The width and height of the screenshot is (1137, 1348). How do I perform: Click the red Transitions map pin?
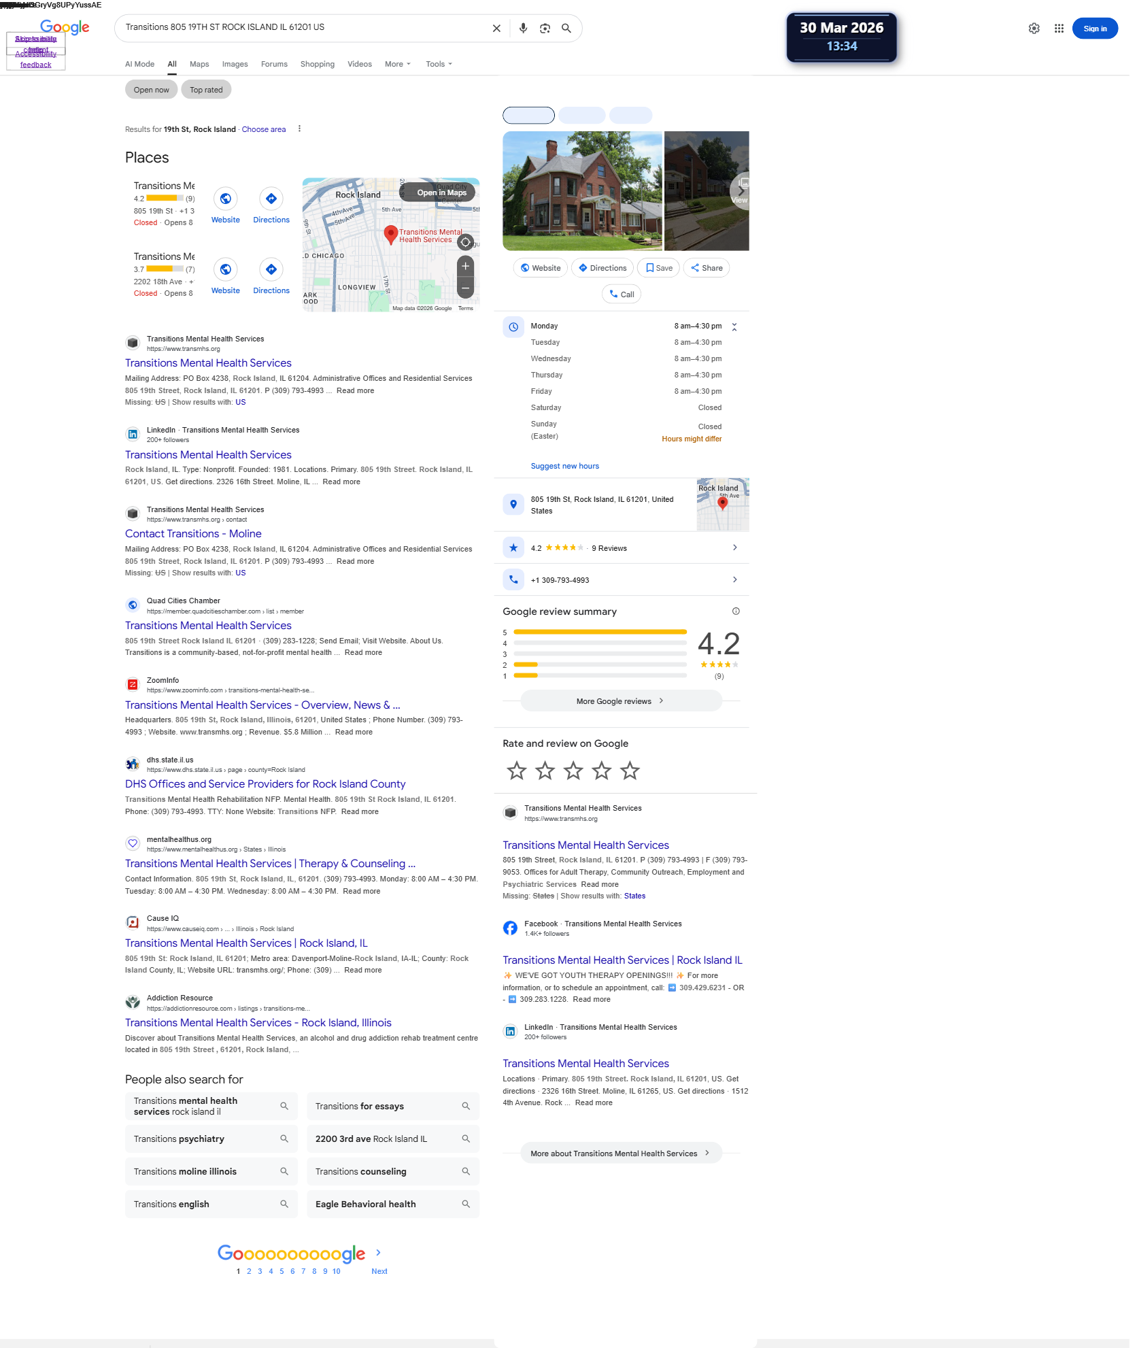click(390, 235)
